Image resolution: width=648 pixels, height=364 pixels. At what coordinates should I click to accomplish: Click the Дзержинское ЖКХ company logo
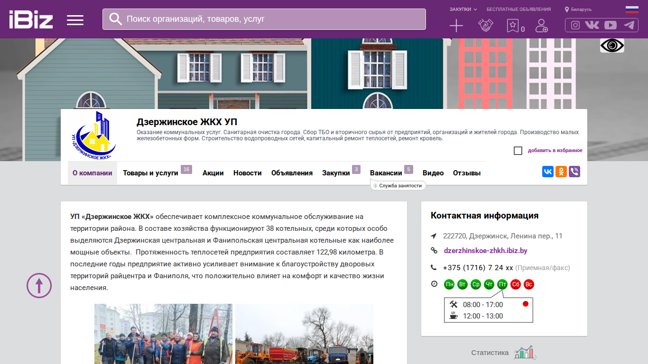pos(93,135)
